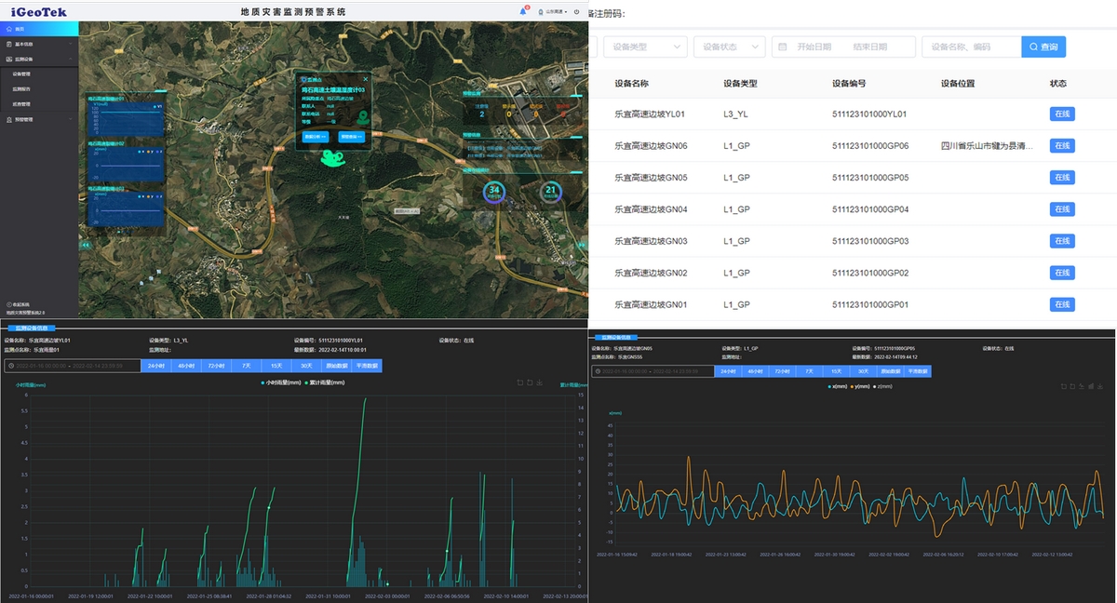Open the notification bell in the header
This screenshot has height=603, width=1117.
[523, 12]
